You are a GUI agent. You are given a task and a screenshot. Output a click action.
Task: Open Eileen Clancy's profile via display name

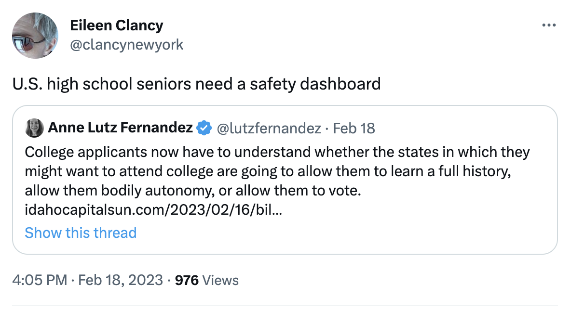coord(116,26)
